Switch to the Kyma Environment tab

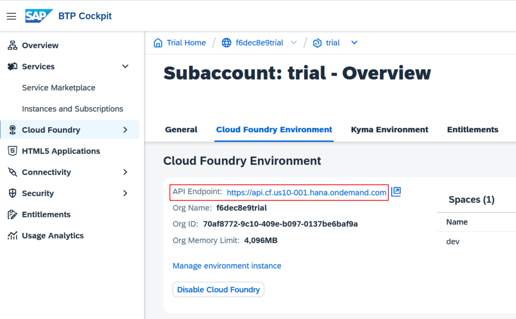(x=390, y=130)
